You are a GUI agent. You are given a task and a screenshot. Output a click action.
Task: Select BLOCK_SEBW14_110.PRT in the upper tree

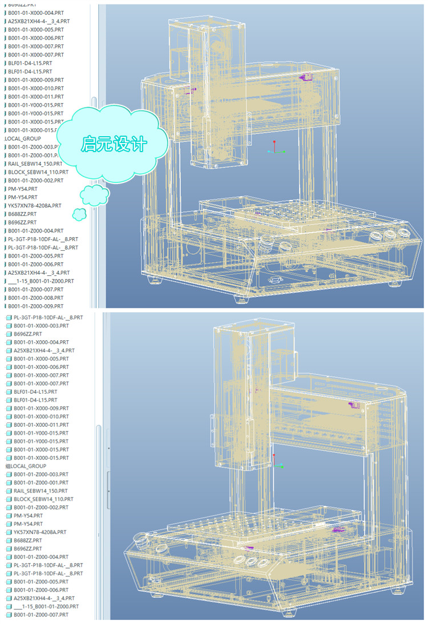coord(38,172)
